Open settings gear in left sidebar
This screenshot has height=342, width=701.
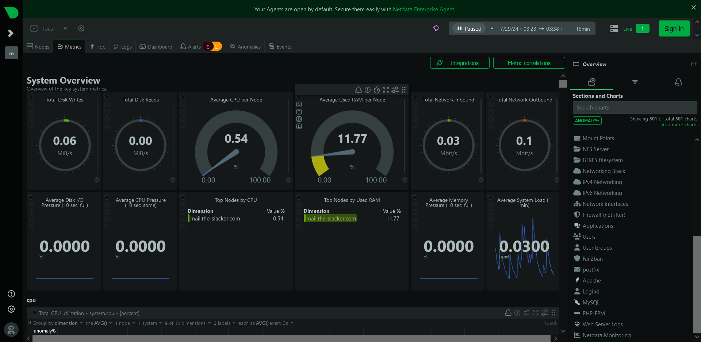click(11, 309)
